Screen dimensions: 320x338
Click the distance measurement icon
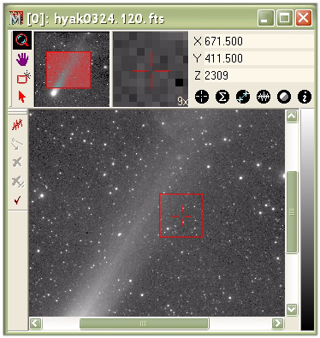click(x=243, y=97)
